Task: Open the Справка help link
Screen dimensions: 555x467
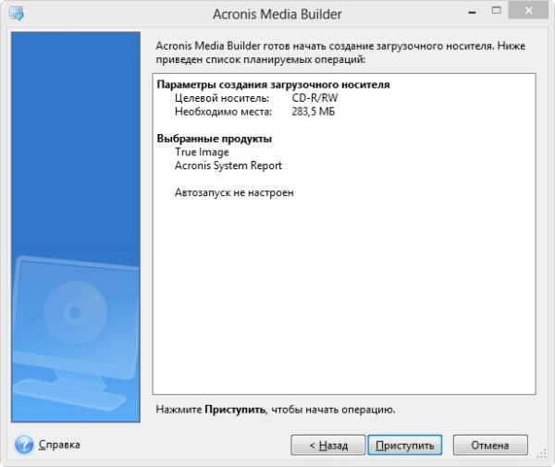Action: 59,445
